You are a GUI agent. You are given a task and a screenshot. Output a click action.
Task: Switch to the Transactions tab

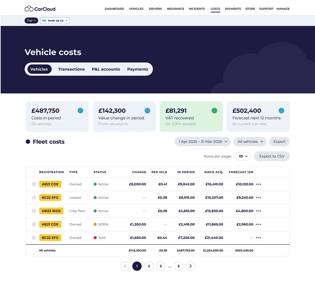pyautogui.click(x=71, y=69)
